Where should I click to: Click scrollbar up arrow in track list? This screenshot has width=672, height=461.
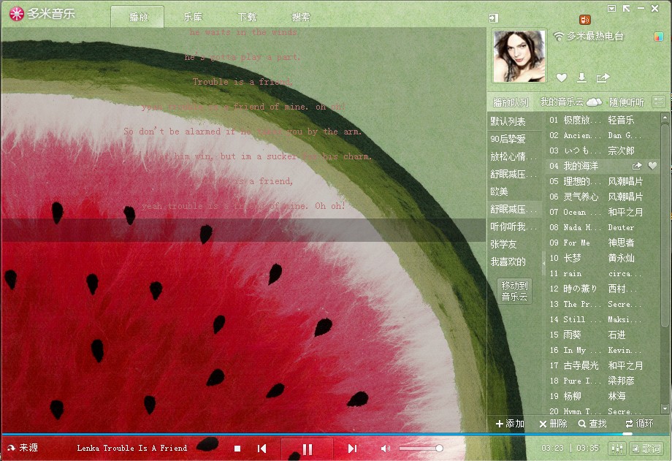point(665,117)
